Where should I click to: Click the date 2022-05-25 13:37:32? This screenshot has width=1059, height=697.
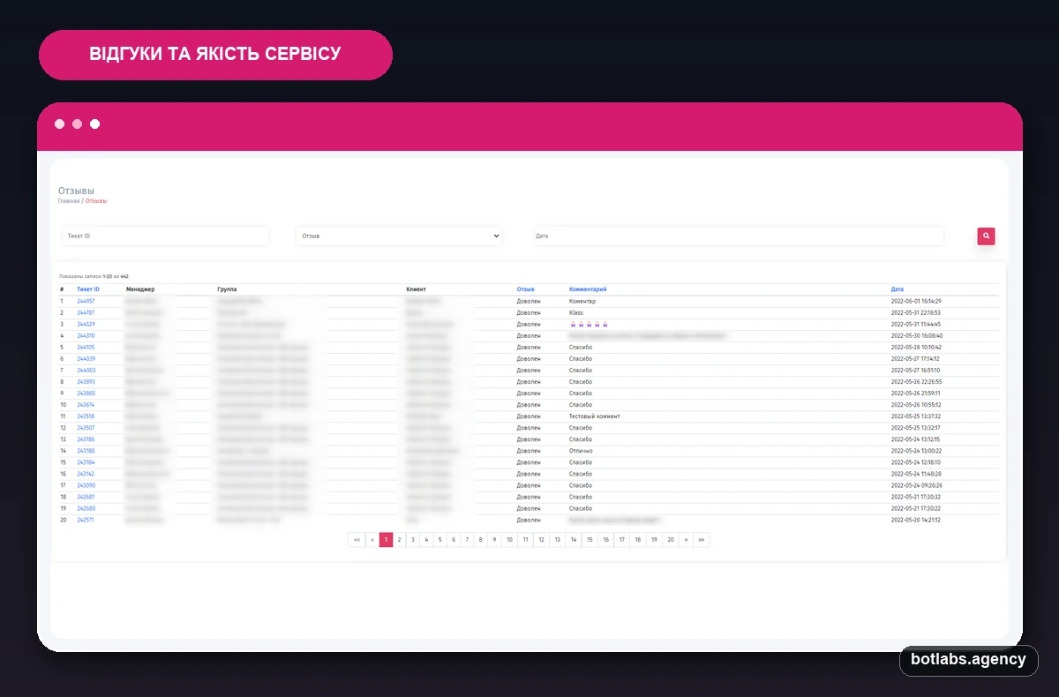(916, 416)
